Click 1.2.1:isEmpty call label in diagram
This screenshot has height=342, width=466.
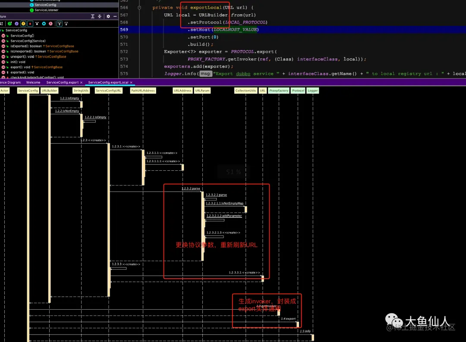click(x=69, y=98)
